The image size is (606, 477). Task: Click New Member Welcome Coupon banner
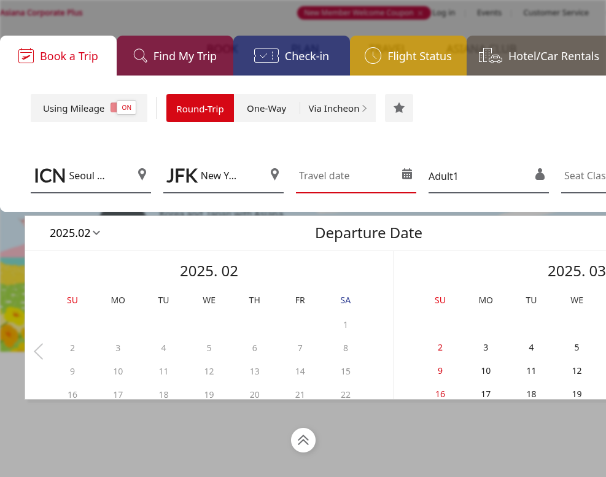[363, 13]
